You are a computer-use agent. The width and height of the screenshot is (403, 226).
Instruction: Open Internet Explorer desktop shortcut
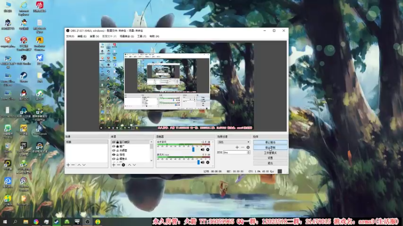click(x=24, y=8)
